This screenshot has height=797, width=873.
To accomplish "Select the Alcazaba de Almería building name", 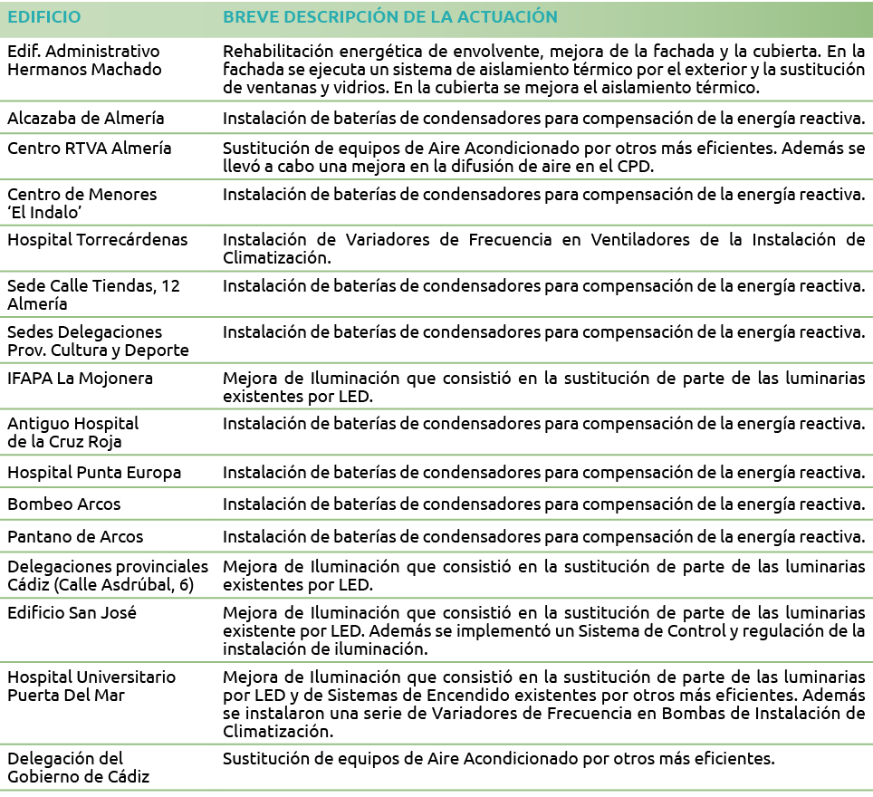I will pos(86,118).
